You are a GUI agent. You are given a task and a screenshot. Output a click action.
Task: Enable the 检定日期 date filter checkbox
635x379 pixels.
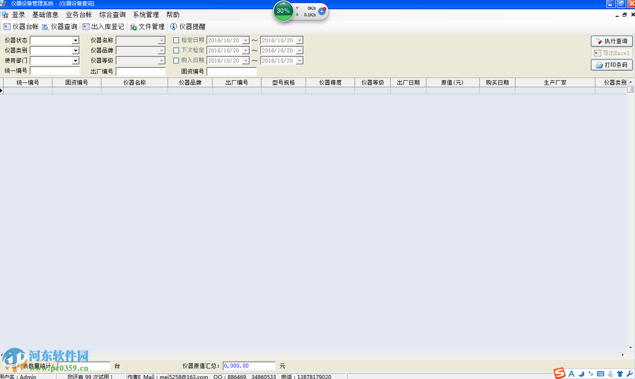point(176,40)
